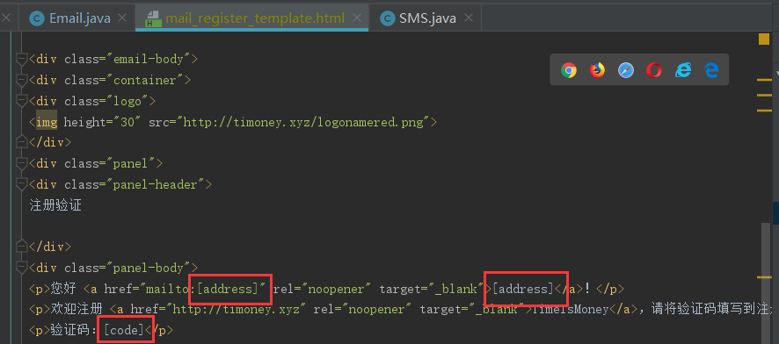This screenshot has width=779, height=344.
Task: Open preview in Chrome browser
Action: tap(569, 70)
